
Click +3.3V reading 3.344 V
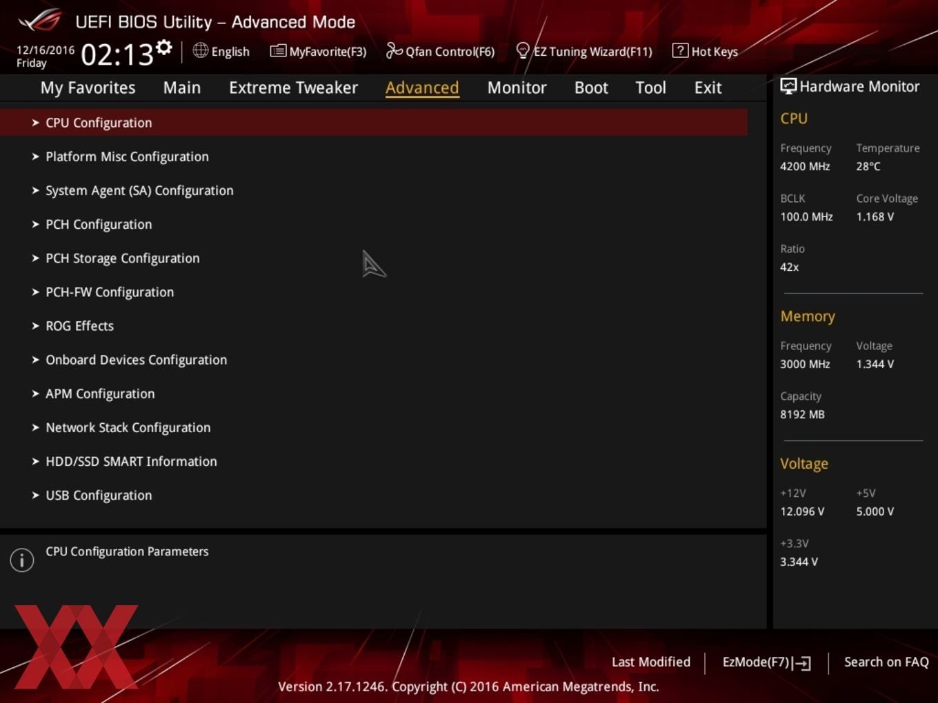click(x=799, y=562)
